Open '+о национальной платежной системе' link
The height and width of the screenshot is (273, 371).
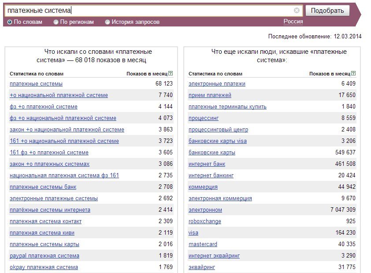pos(59,95)
